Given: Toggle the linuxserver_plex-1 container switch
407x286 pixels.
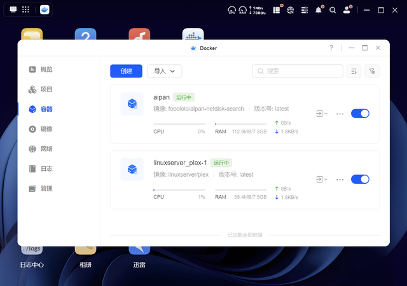Looking at the screenshot, I should tap(360, 179).
